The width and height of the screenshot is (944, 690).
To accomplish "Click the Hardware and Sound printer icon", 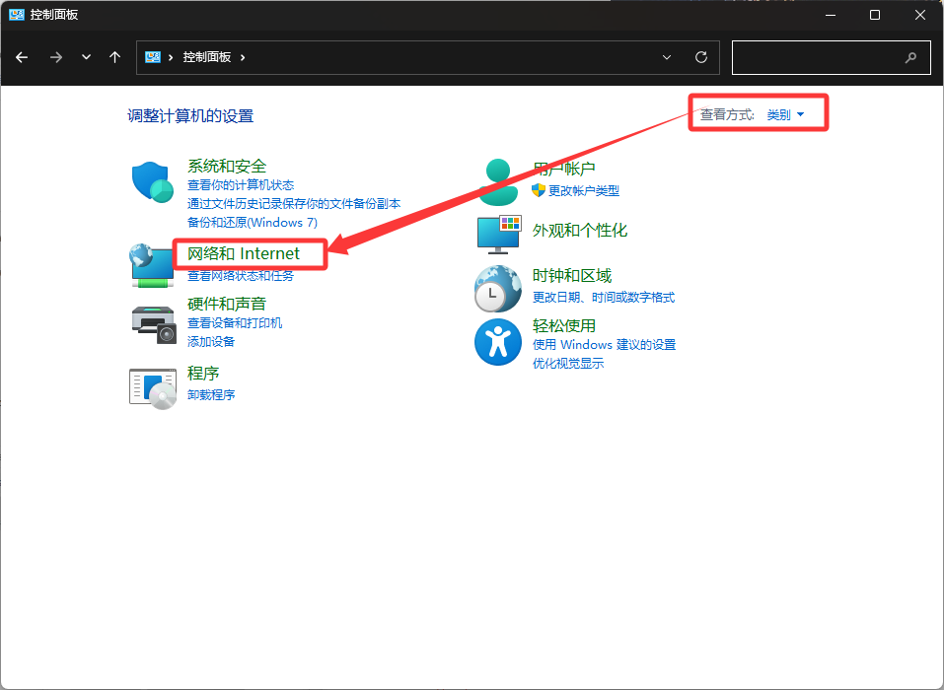I will (153, 322).
